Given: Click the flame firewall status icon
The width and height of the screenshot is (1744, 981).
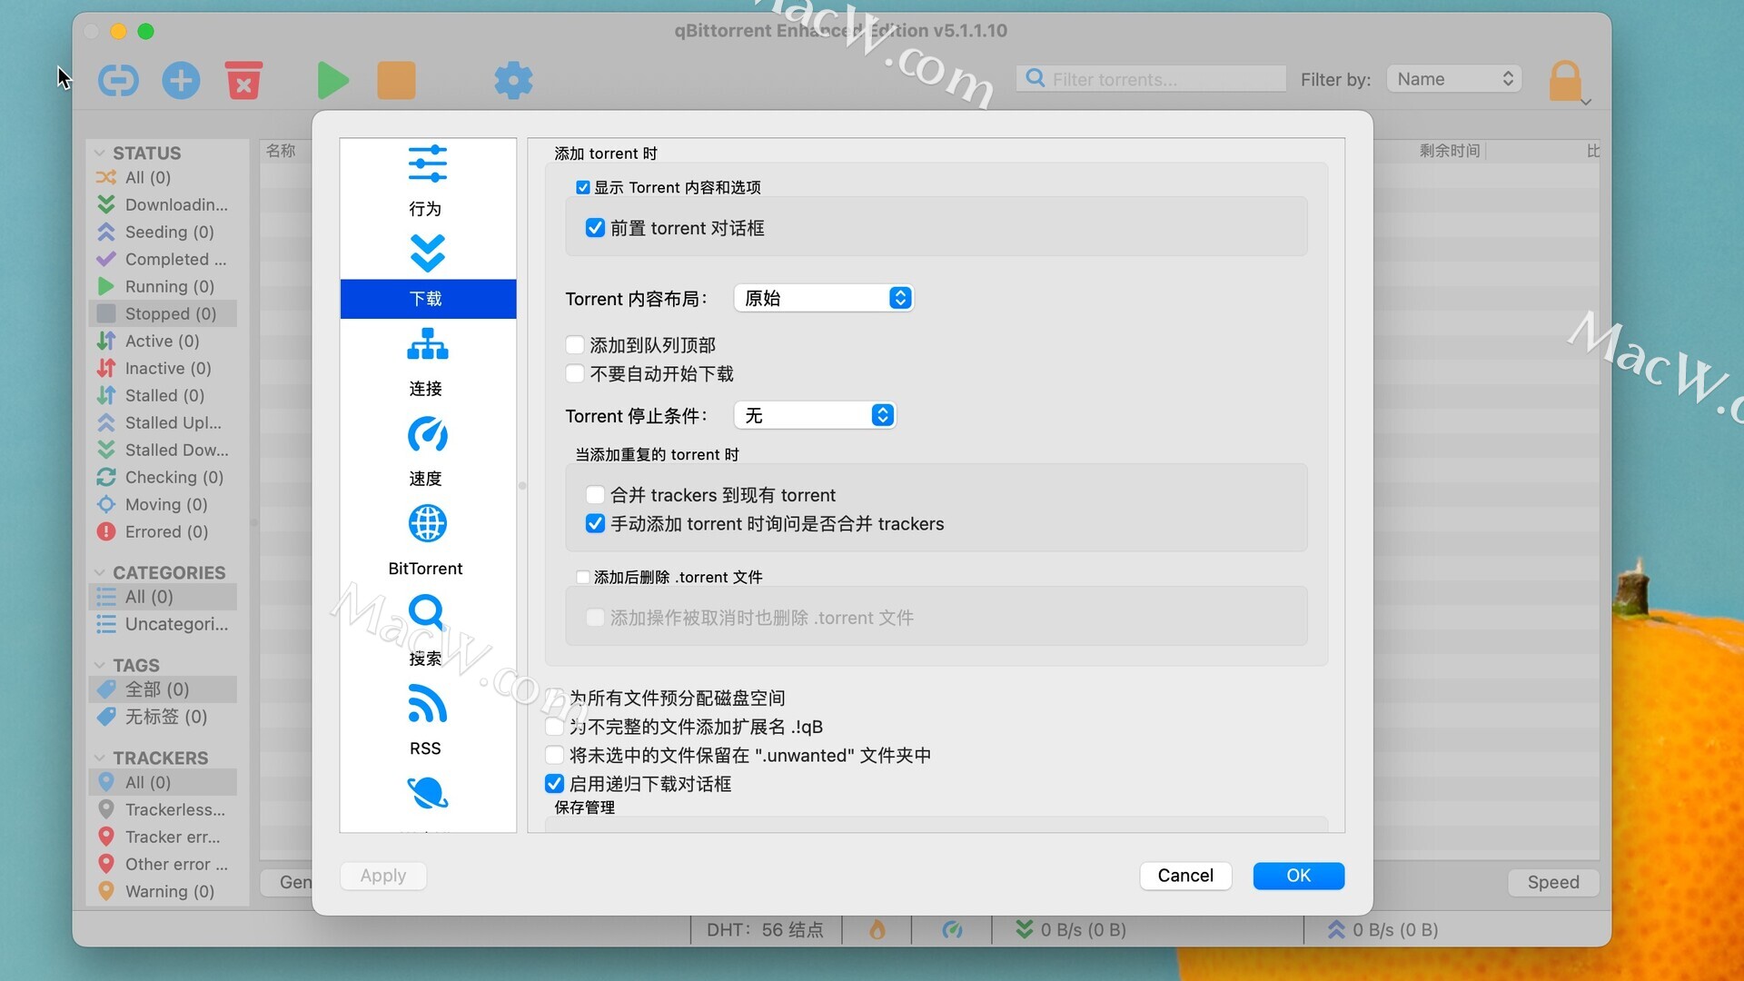Looking at the screenshot, I should point(877,929).
